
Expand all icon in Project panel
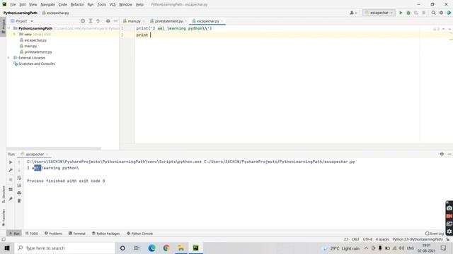tap(91, 21)
